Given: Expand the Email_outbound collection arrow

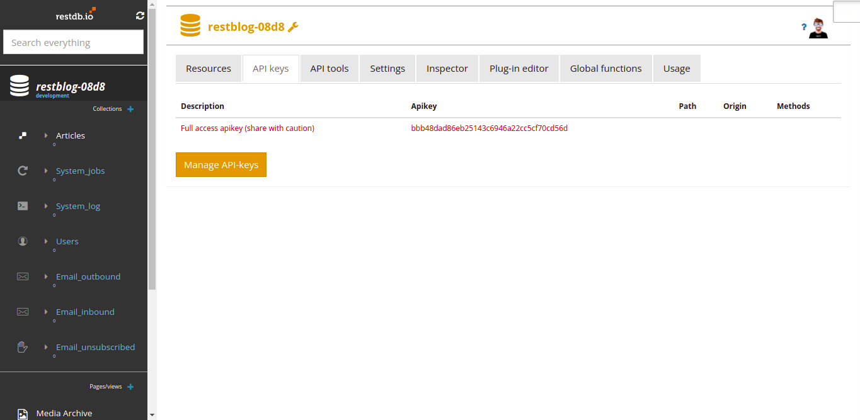Looking at the screenshot, I should click(46, 276).
